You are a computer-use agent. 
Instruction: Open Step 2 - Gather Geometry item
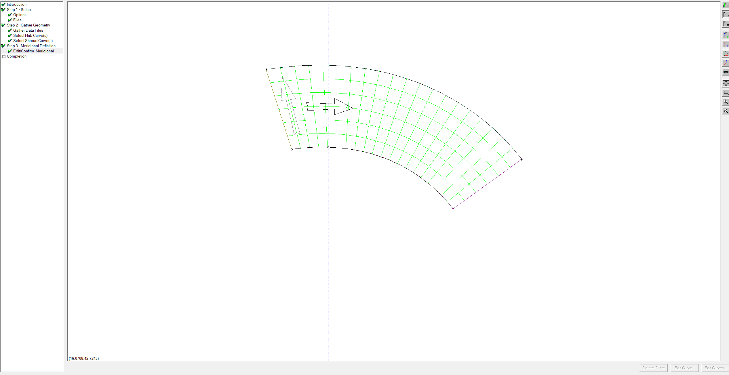pyautogui.click(x=28, y=25)
